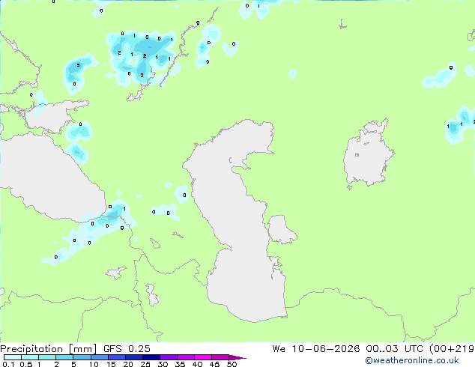Select the legend swatch between 45 and 50

pyautogui.click(x=220, y=357)
